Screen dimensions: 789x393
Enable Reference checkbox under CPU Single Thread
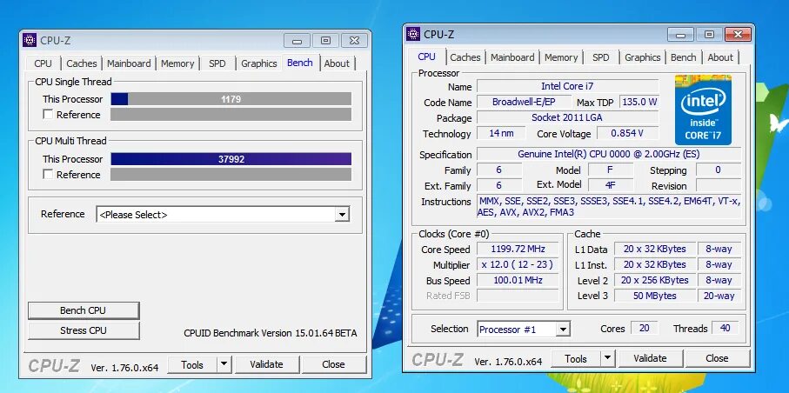48,115
